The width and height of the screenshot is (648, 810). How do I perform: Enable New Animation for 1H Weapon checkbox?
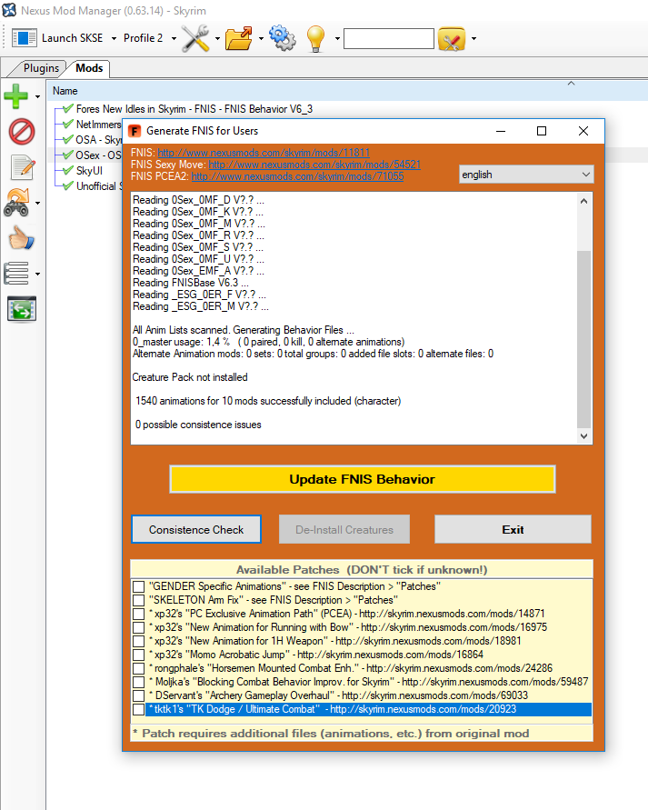(x=138, y=641)
